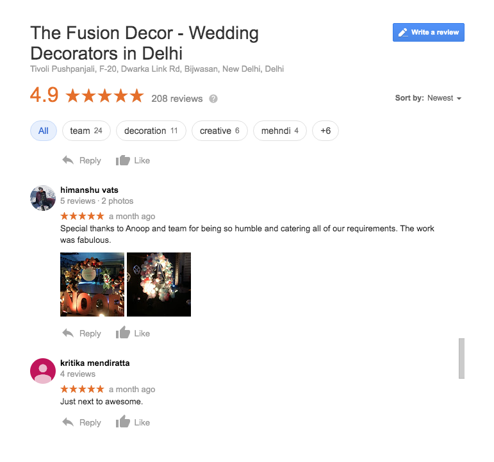Filter reviews by decoration keyword
The image size is (494, 462).
pos(151,131)
